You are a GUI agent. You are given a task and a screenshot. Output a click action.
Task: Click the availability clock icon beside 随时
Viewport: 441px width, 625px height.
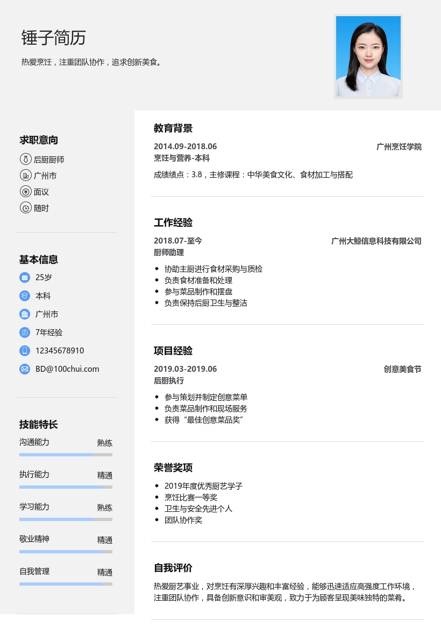26,208
